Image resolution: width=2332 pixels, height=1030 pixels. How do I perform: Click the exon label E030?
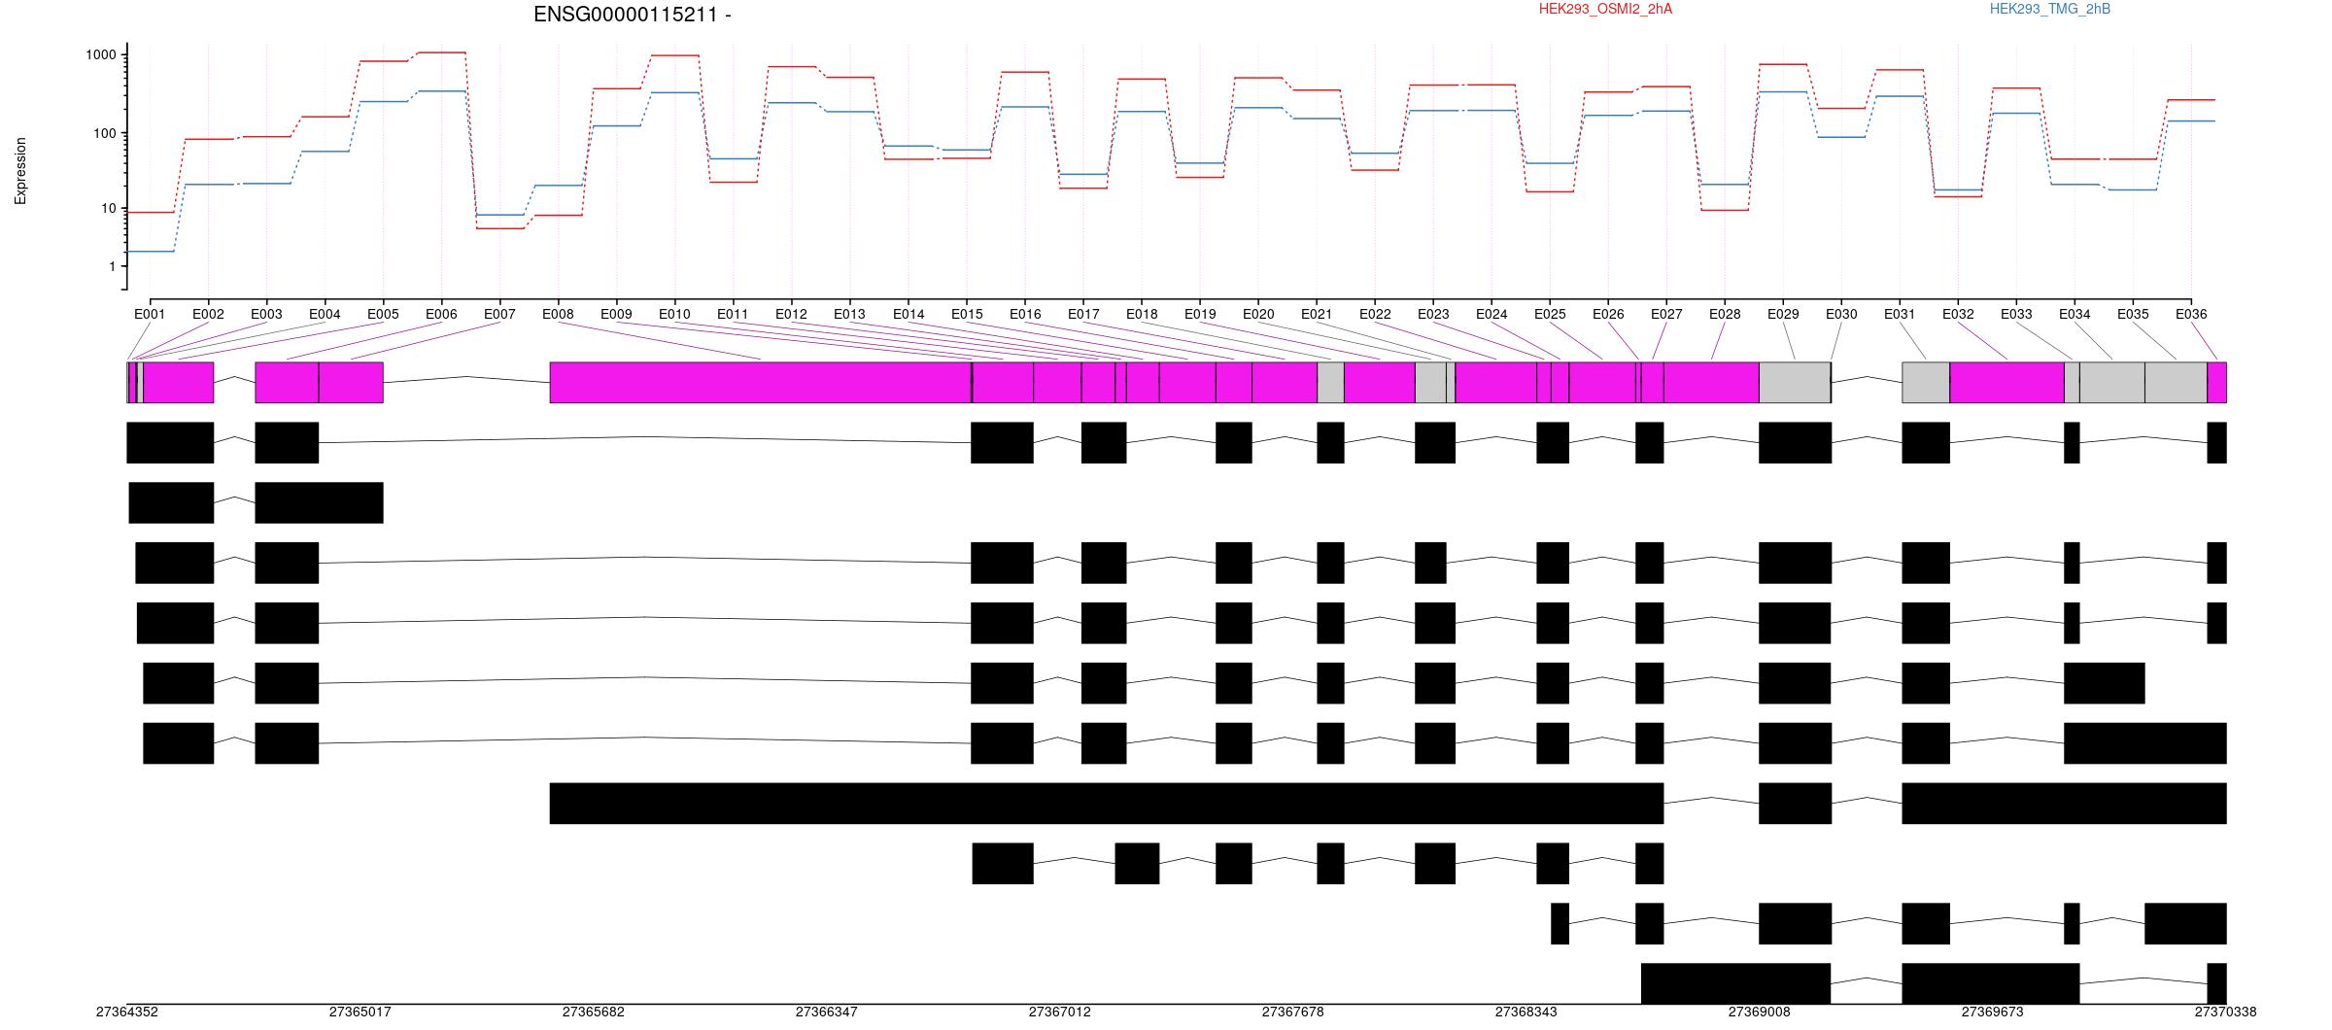[x=1841, y=314]
